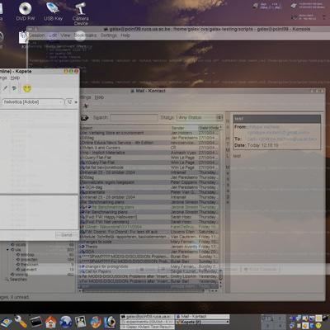Open the helvetica [Adobe] font dropdown
The image size is (330, 330).
[33, 102]
